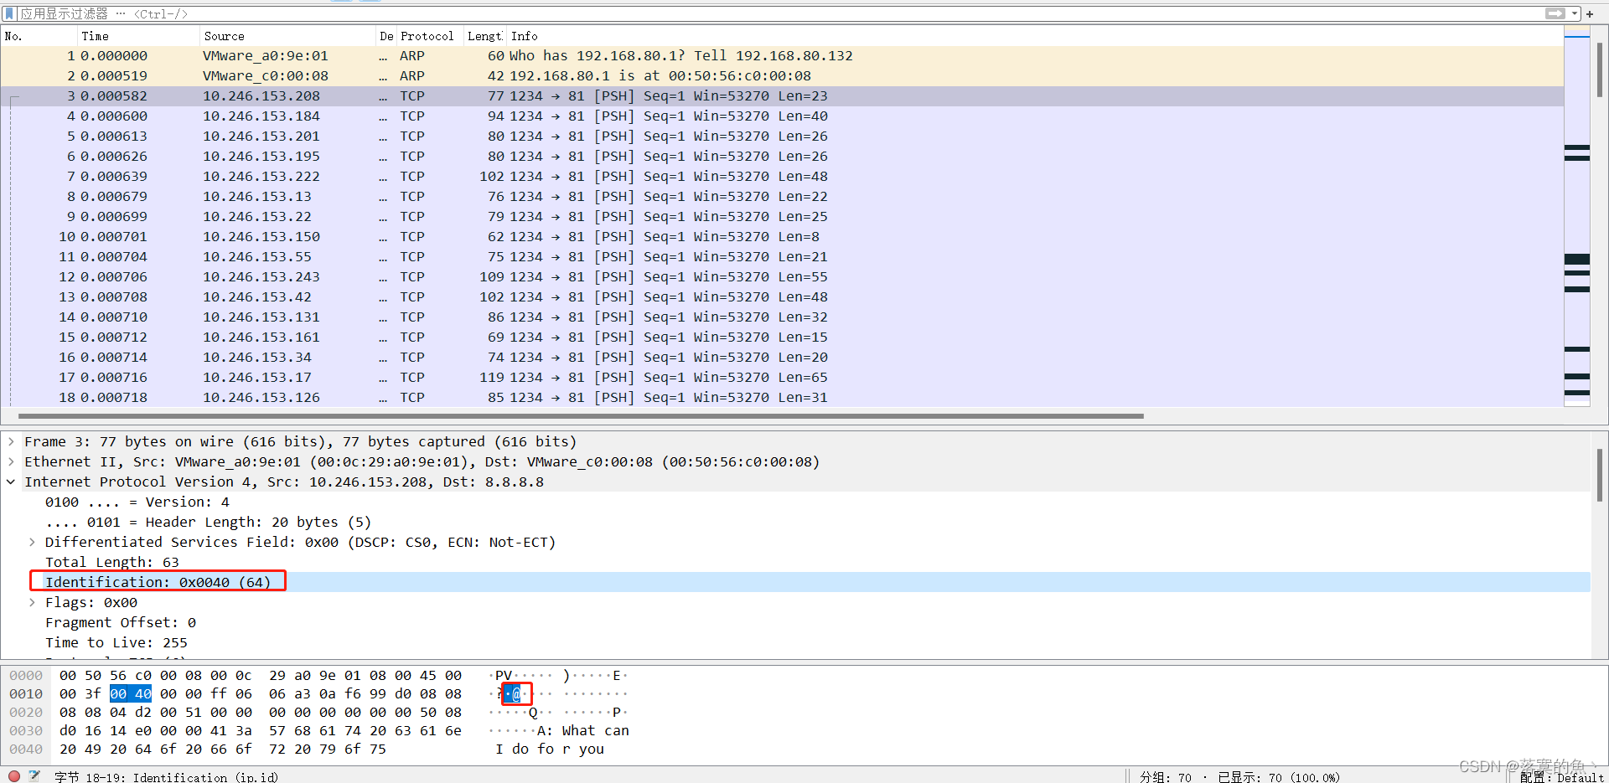Sort packets by the Source column header
This screenshot has height=783, width=1609.
(287, 36)
